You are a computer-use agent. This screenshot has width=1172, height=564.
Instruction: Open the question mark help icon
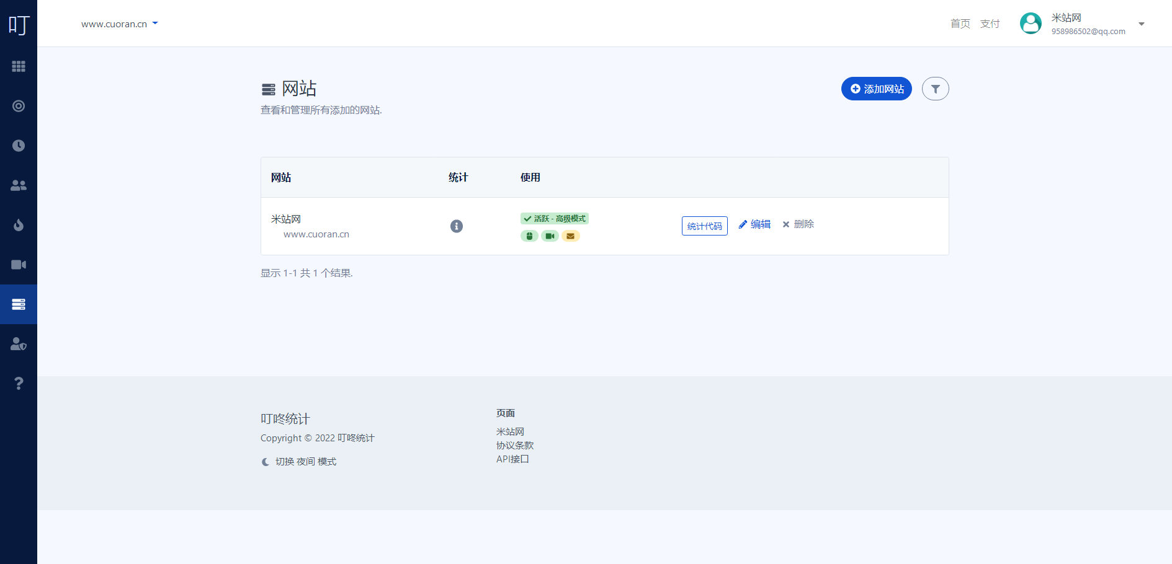click(19, 384)
